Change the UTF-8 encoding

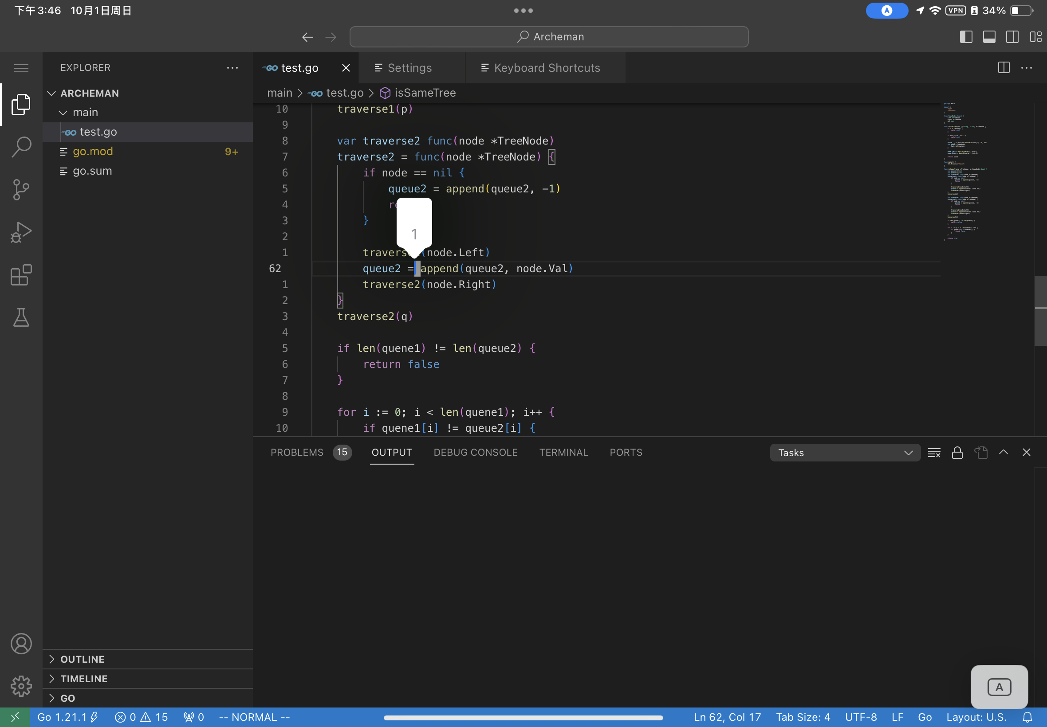(x=861, y=717)
